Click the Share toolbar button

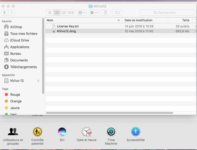click(105, 13)
